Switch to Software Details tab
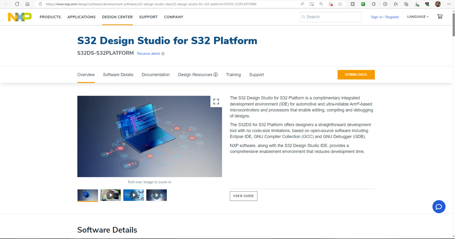 [x=118, y=75]
